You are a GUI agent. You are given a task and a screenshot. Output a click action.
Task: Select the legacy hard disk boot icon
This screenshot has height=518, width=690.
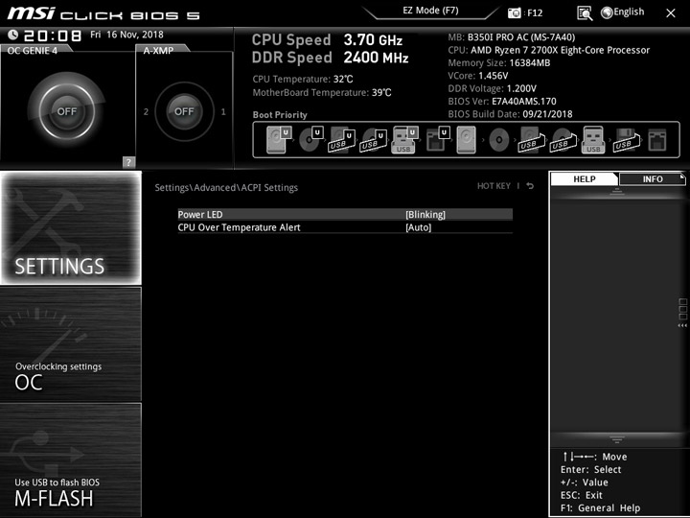pos(467,140)
